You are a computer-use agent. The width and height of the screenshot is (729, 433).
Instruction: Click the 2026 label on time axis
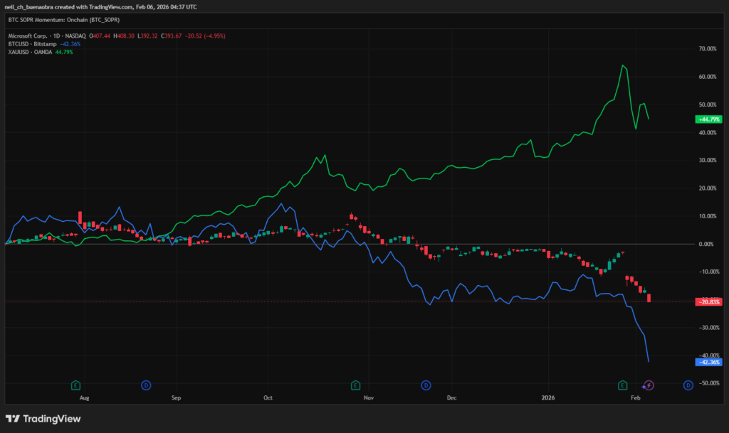547,398
